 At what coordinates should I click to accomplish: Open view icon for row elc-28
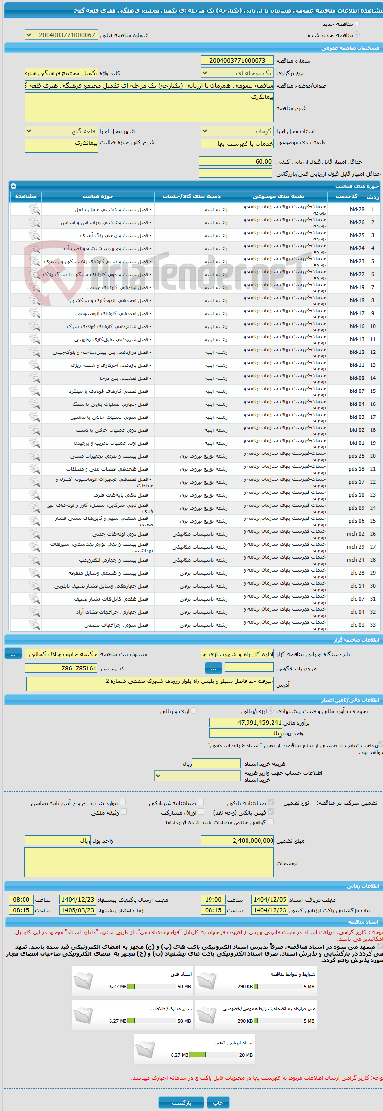(x=35, y=573)
